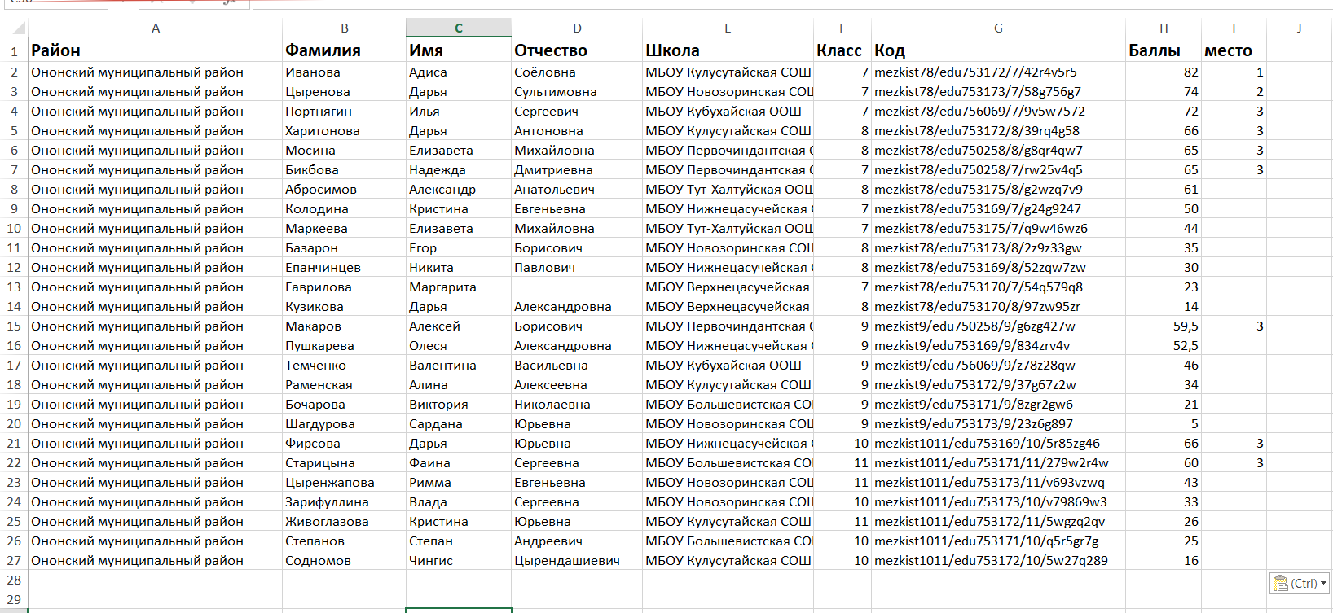Select the score cell with value 52,5
The width and height of the screenshot is (1333, 613).
pos(1164,345)
